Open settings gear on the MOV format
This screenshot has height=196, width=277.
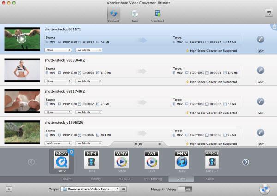tap(72, 152)
